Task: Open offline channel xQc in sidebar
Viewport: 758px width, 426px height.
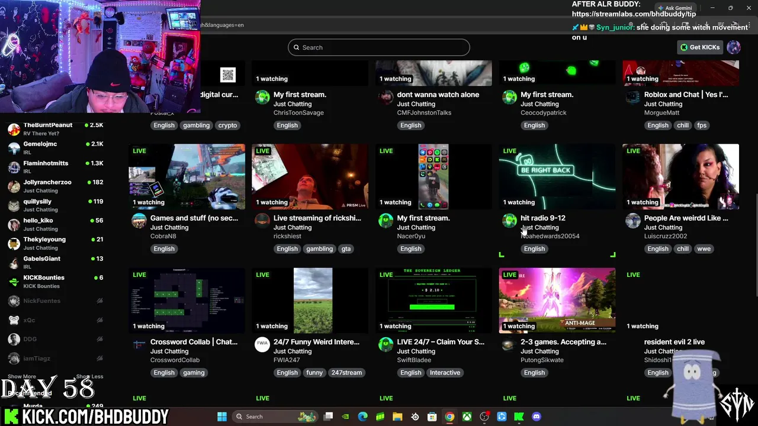Action: click(x=56, y=320)
